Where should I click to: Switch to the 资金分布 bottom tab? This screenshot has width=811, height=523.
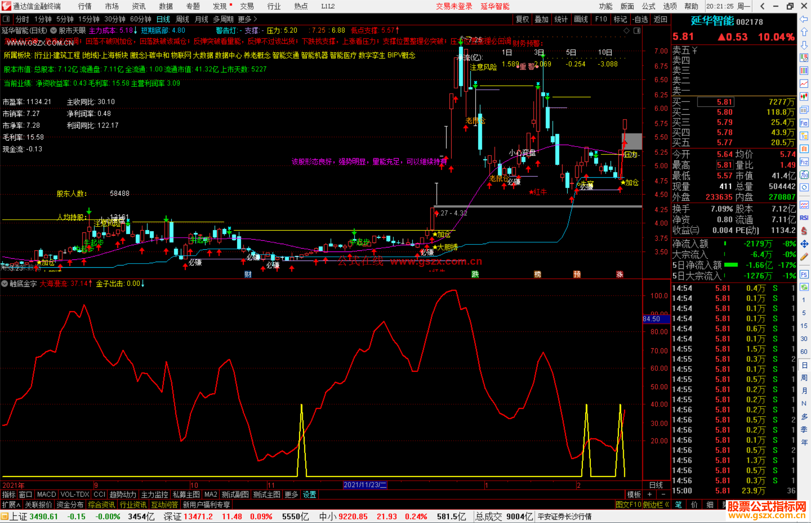coord(70,505)
